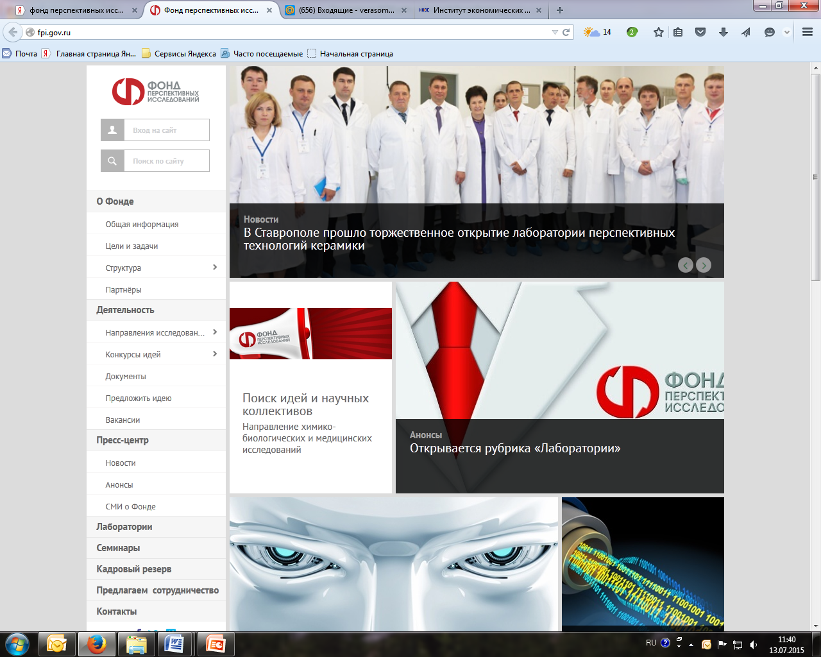Screen dimensions: 821x657
Task: Expand Конкурсы идей submenu arrow
Action: pyautogui.click(x=215, y=354)
